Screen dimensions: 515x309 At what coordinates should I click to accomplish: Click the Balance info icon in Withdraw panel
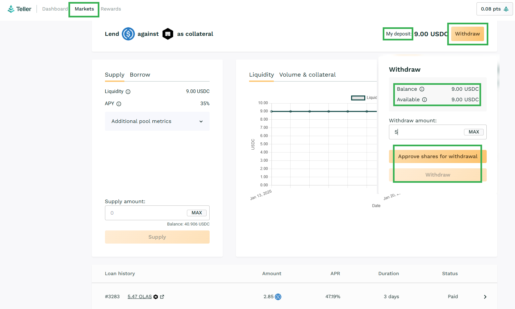pos(422,89)
